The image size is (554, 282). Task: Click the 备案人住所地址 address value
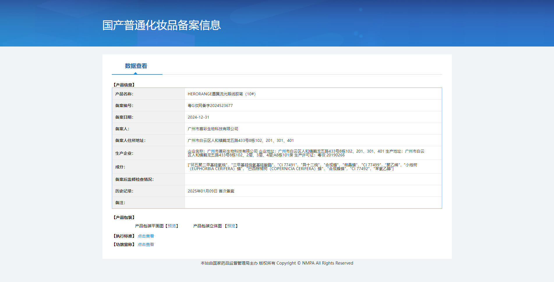pos(240,140)
